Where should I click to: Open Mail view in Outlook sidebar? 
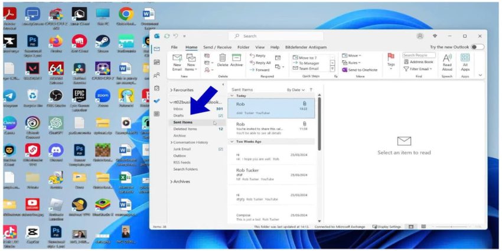tap(157, 49)
